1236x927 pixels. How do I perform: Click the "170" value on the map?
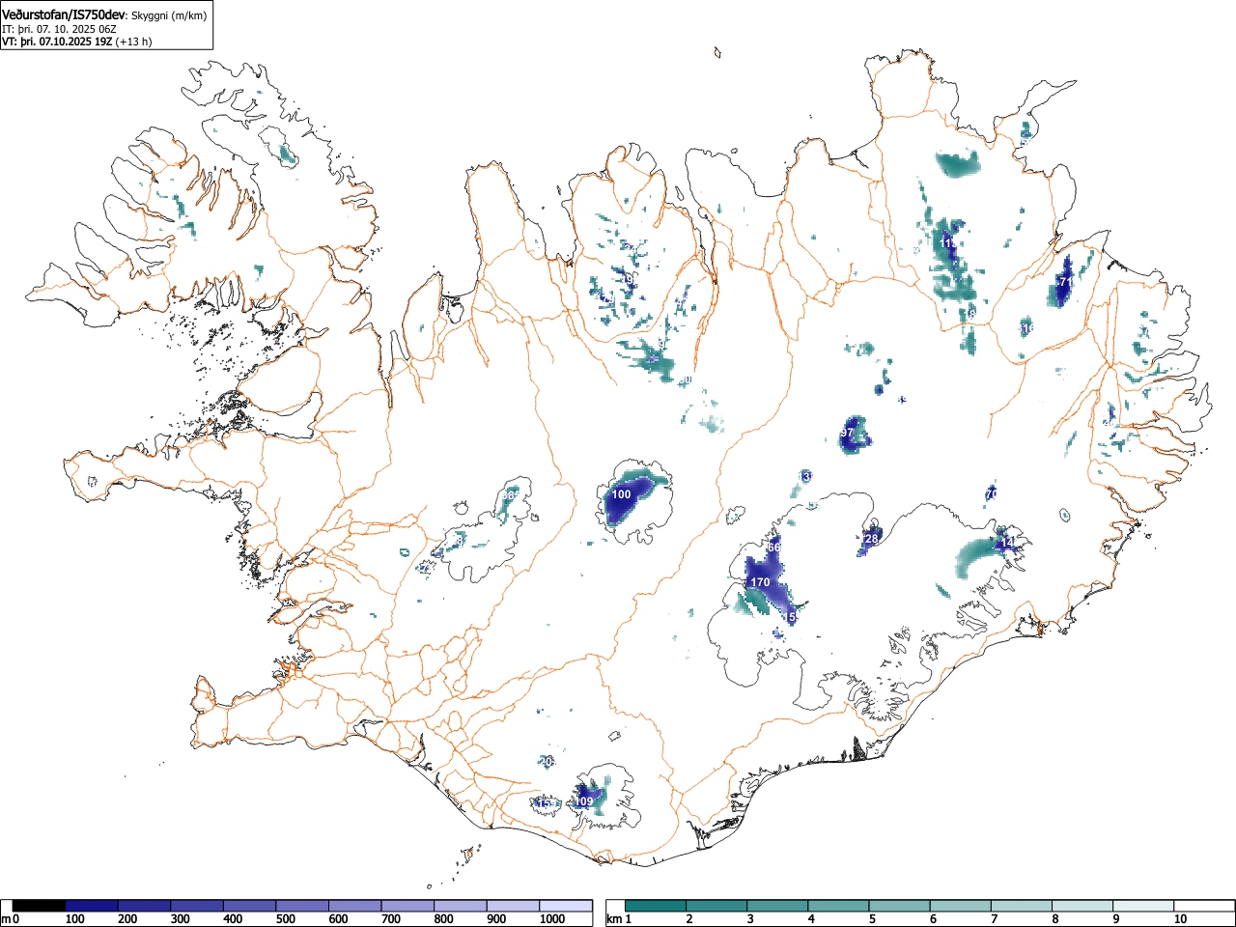point(760,582)
